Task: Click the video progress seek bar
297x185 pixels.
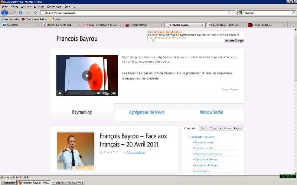Action: [80, 93]
